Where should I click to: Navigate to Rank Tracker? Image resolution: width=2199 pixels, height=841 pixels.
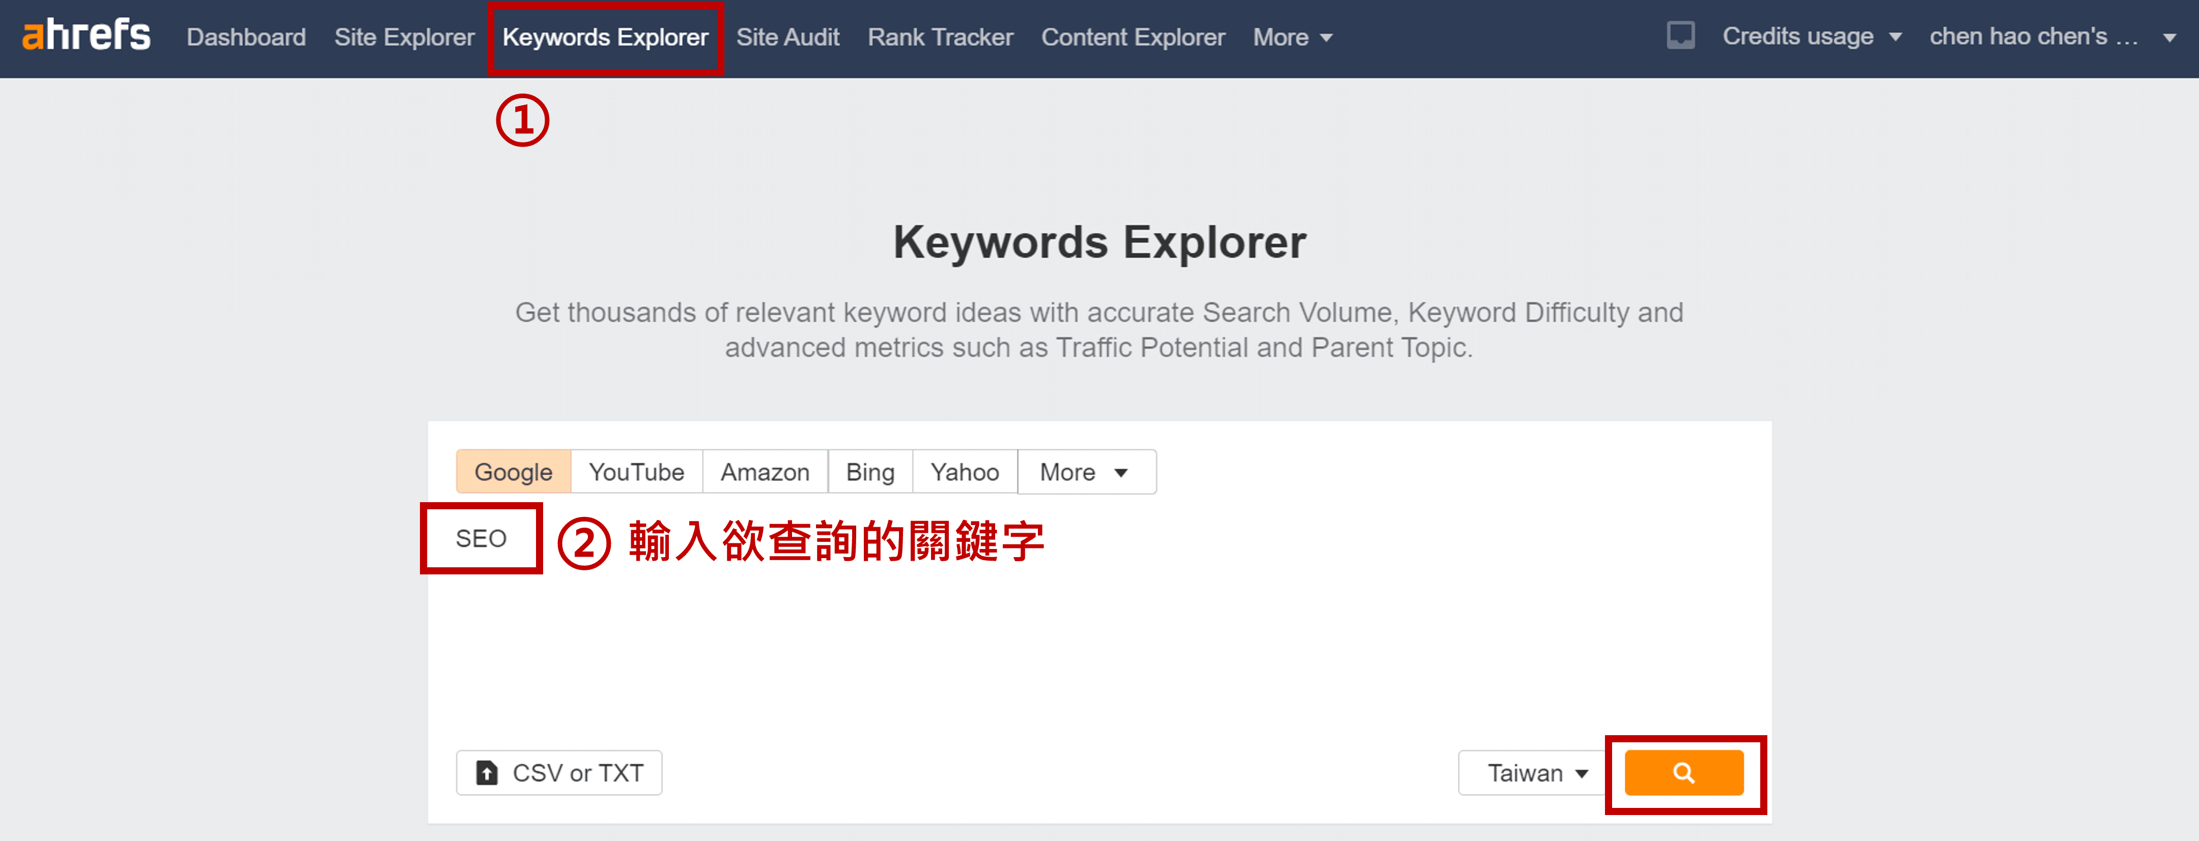click(940, 38)
